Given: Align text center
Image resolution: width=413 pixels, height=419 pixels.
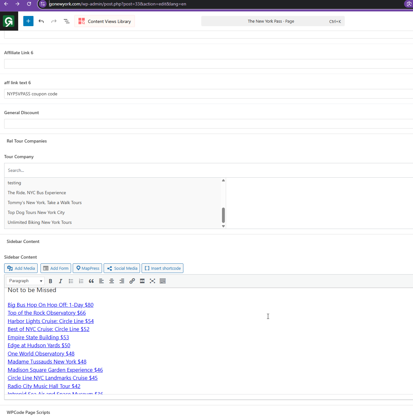Looking at the screenshot, I should (112, 281).
